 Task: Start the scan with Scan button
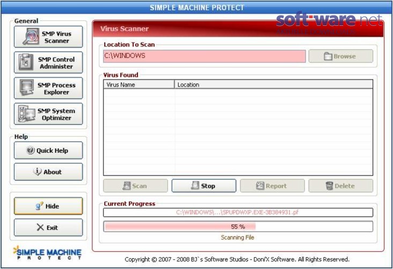click(135, 186)
